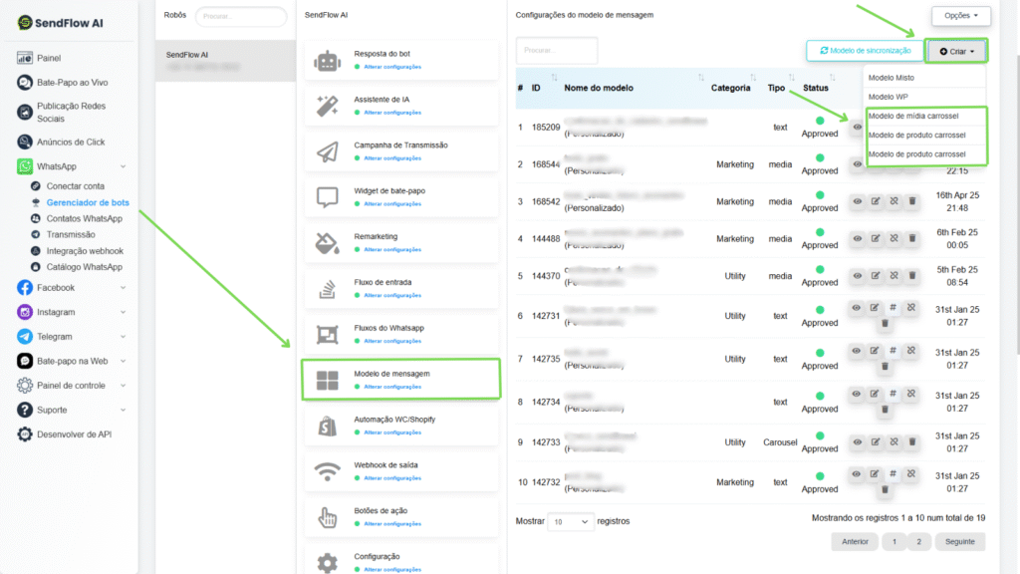Open Campanha de Transmissão paper plane icon
Viewport: 1020px width, 574px height.
point(327,151)
